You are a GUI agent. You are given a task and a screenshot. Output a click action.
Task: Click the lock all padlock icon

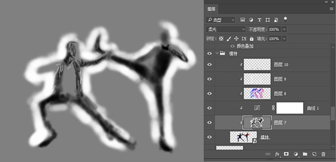pos(252,39)
